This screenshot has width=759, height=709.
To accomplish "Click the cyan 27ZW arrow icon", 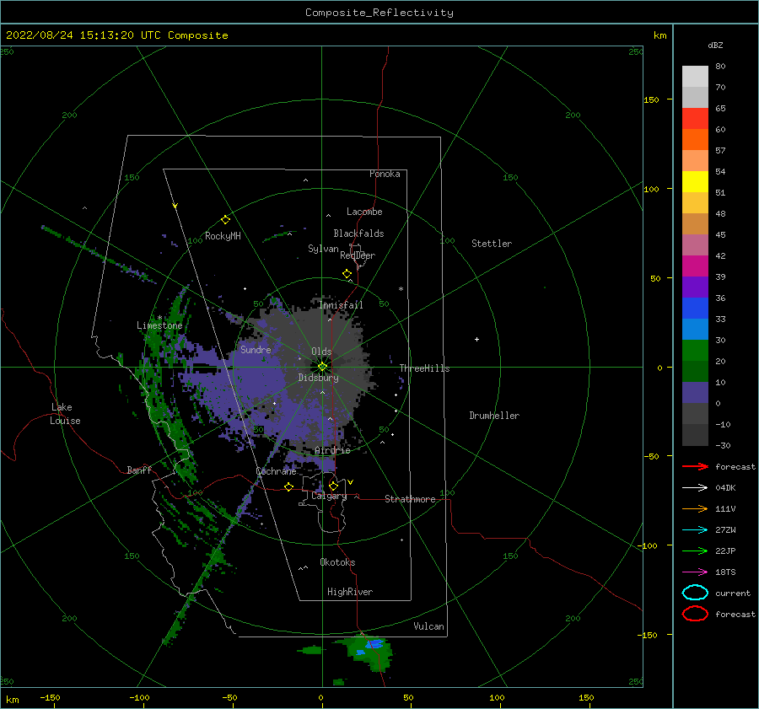I will (x=695, y=530).
